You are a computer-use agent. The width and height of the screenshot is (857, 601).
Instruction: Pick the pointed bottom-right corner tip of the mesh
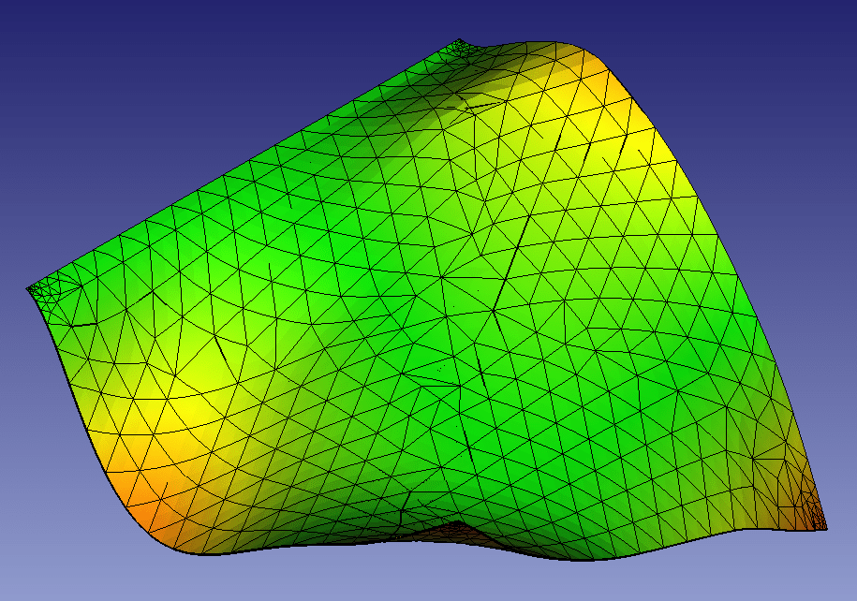tap(825, 528)
